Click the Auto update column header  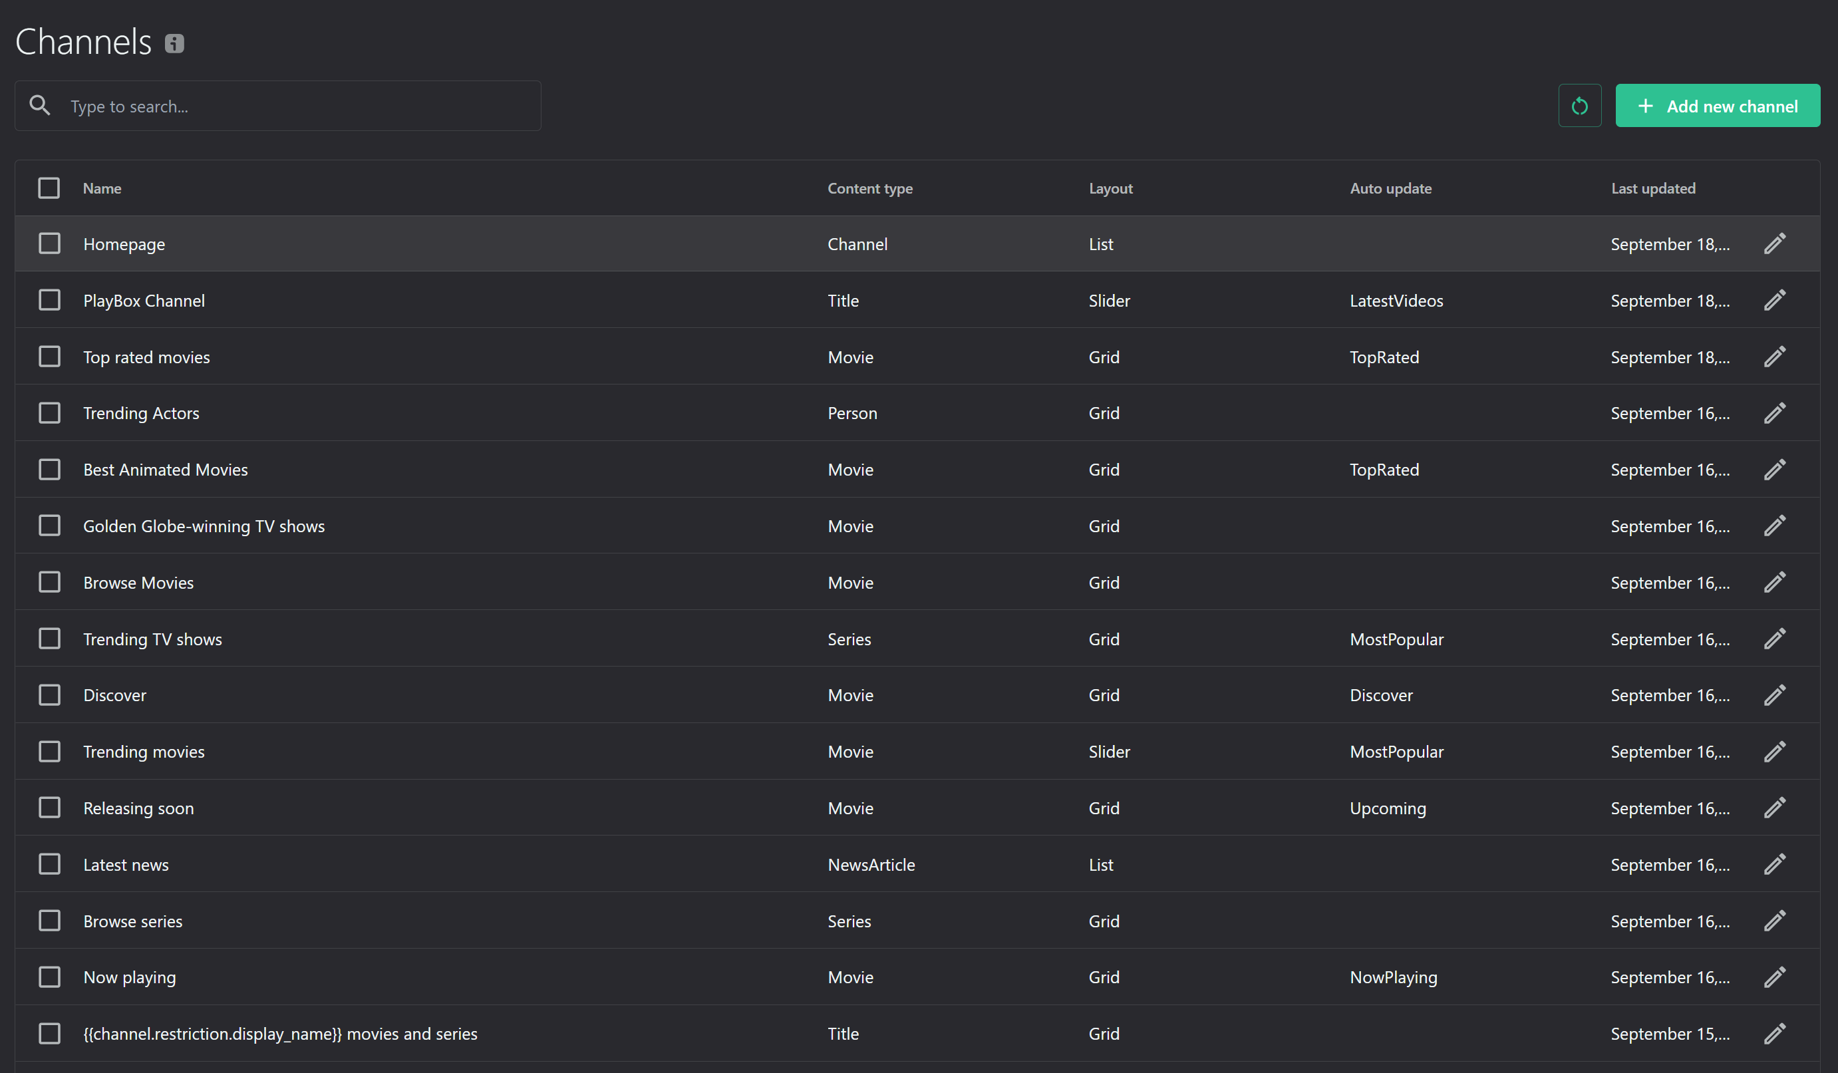[x=1391, y=189]
